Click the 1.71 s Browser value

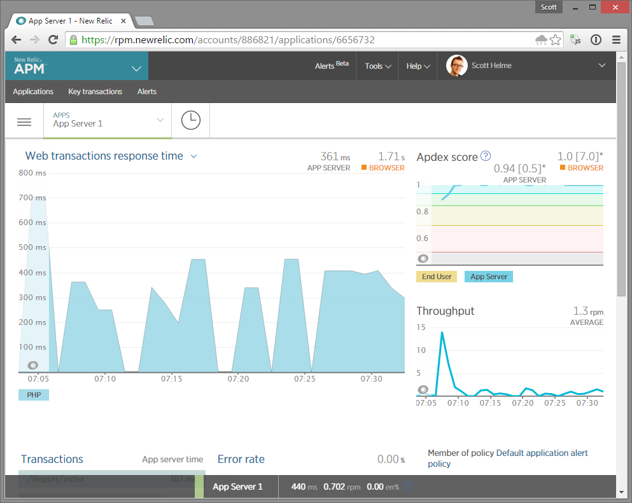pyautogui.click(x=391, y=156)
